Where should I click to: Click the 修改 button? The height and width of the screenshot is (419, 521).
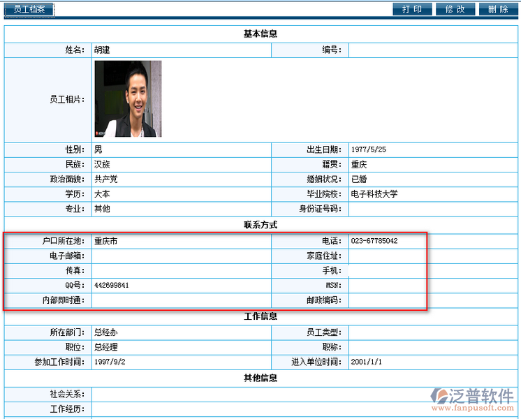click(455, 9)
